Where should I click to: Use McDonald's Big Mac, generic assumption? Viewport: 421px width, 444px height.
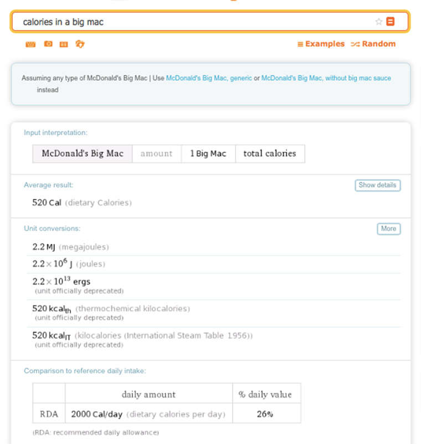[209, 78]
